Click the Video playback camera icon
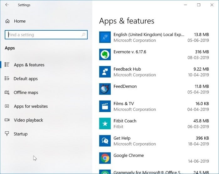Viewport: 219px width, 174px height. (7, 120)
